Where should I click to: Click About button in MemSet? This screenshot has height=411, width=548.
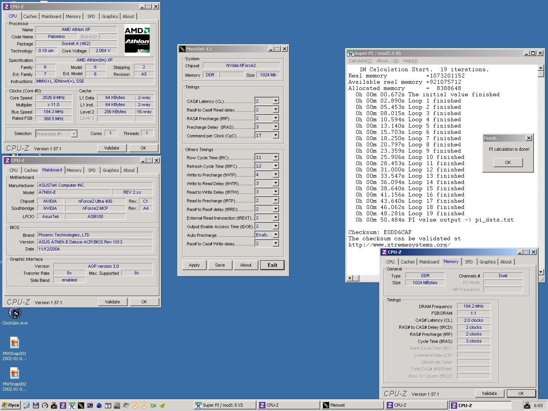pos(246,265)
